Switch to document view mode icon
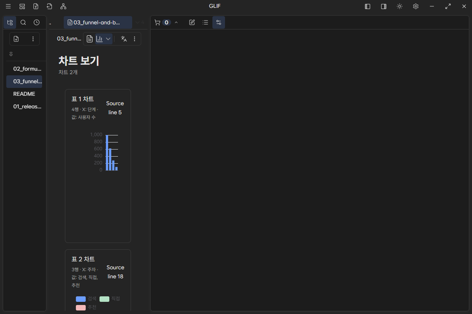This screenshot has width=472, height=314. 90,39
